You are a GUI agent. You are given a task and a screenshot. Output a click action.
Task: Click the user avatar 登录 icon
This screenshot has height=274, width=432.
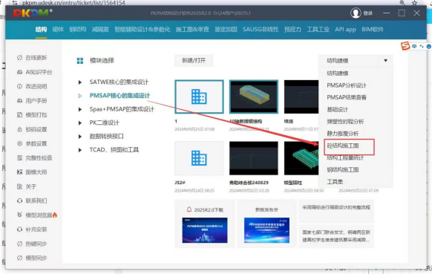[356, 13]
